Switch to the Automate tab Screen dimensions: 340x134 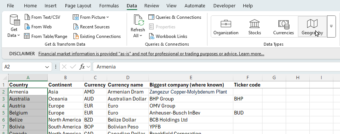click(195, 6)
